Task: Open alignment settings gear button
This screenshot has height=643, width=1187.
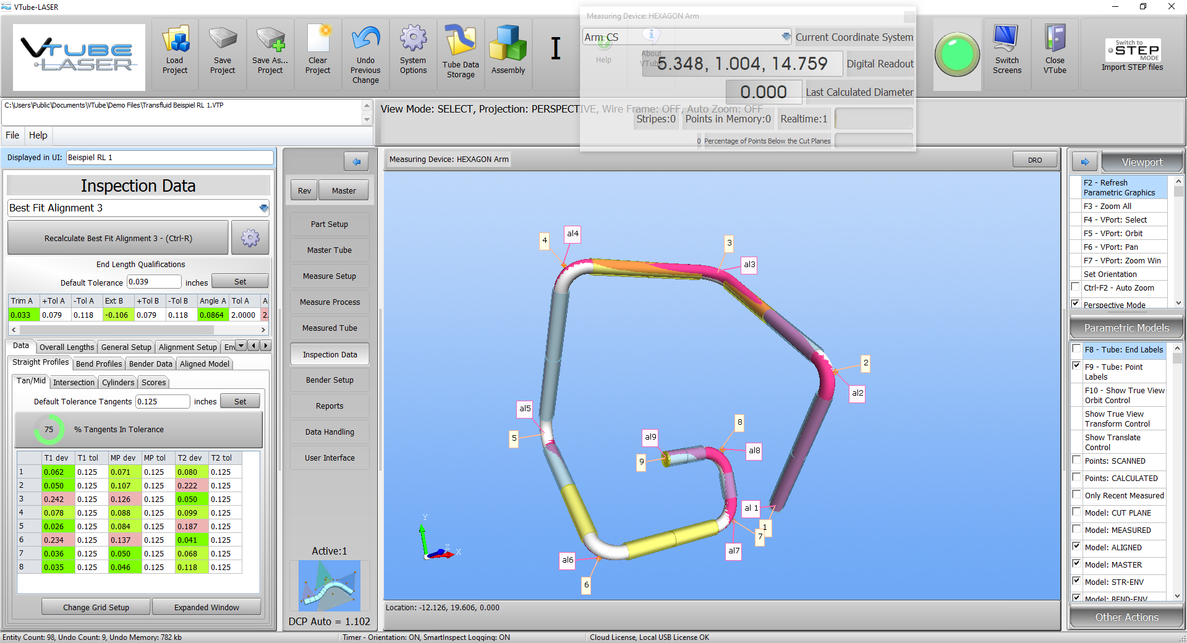Action: pyautogui.click(x=250, y=238)
